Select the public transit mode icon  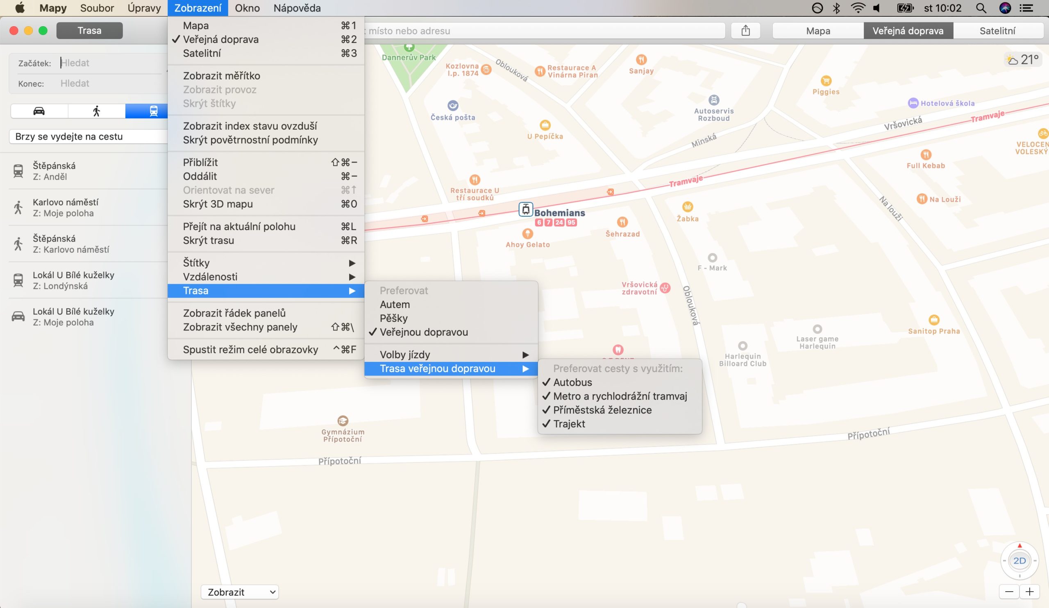click(153, 111)
